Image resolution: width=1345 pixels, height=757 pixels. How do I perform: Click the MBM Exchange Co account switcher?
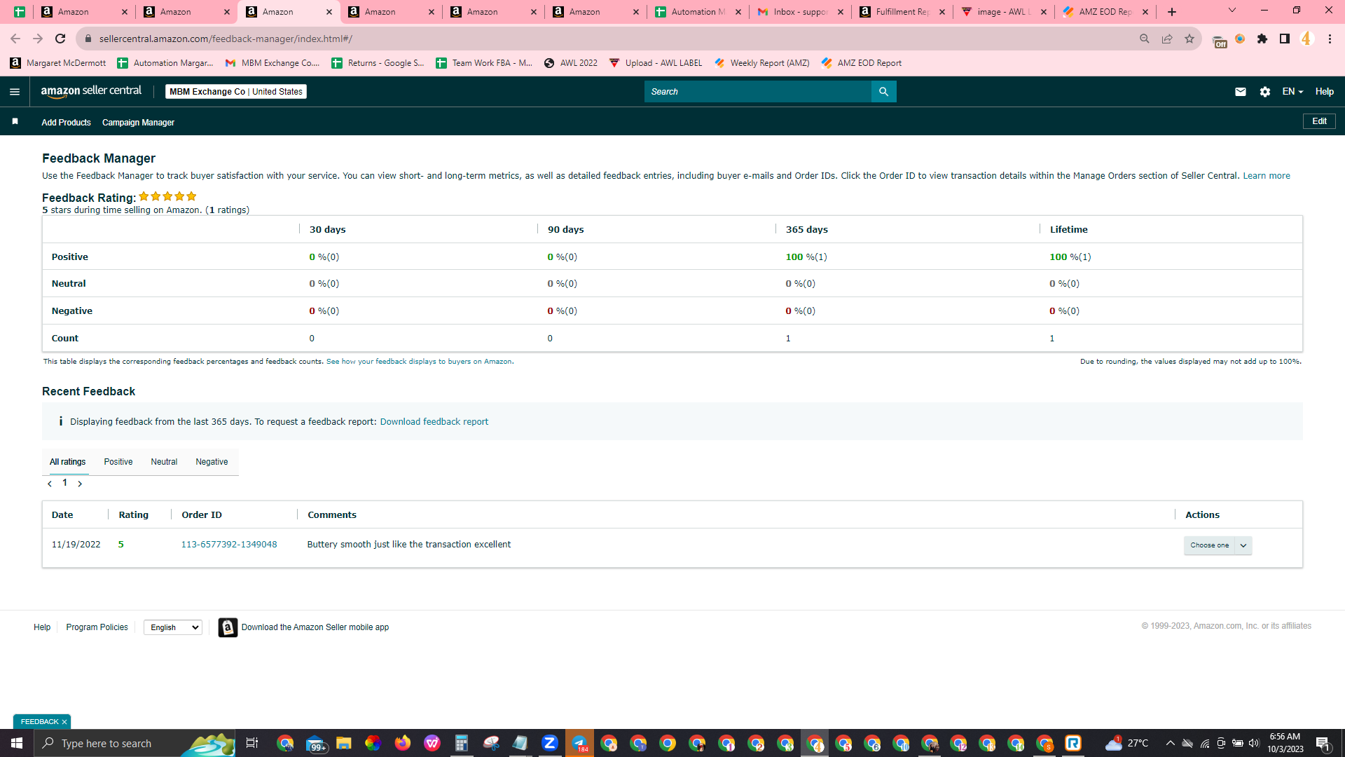(x=236, y=92)
